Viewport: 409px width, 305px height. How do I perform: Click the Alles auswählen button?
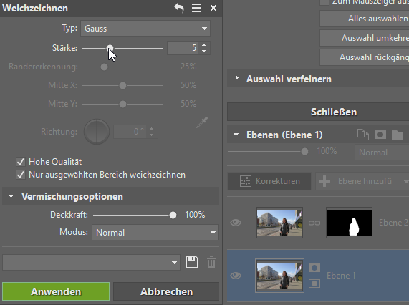tap(365, 19)
